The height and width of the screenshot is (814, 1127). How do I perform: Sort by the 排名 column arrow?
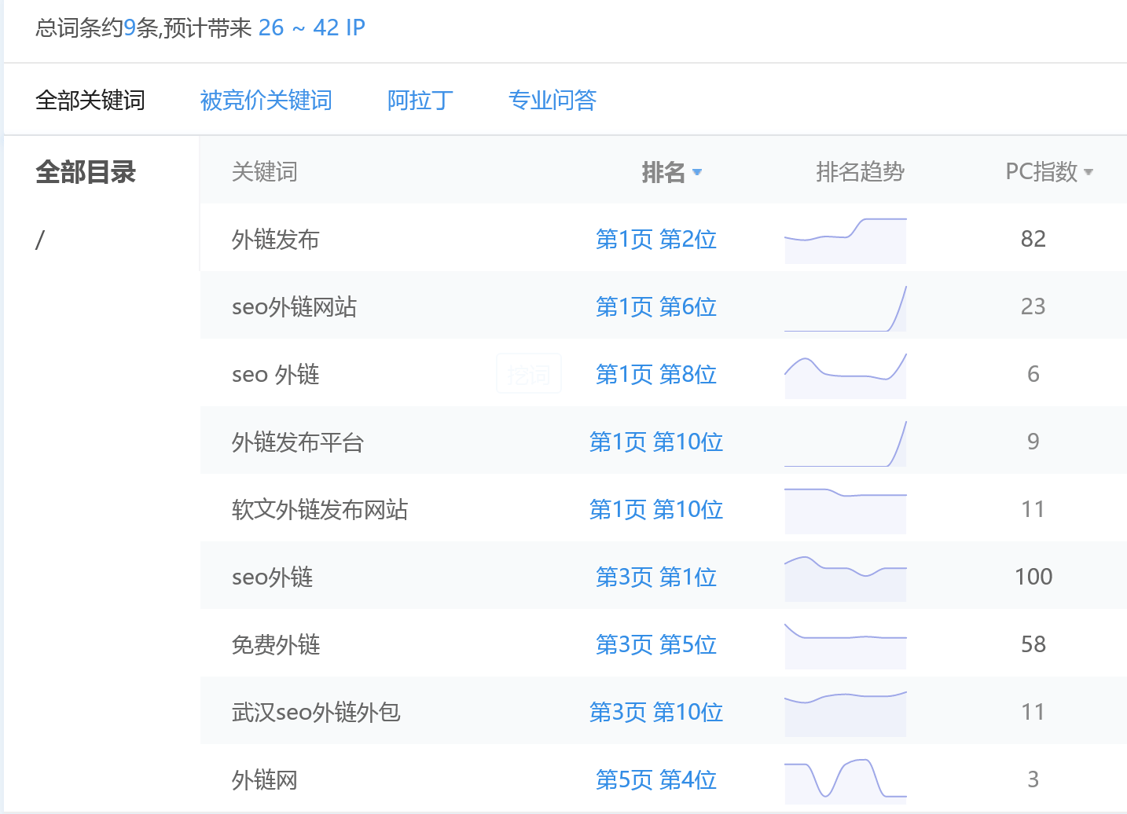[697, 172]
